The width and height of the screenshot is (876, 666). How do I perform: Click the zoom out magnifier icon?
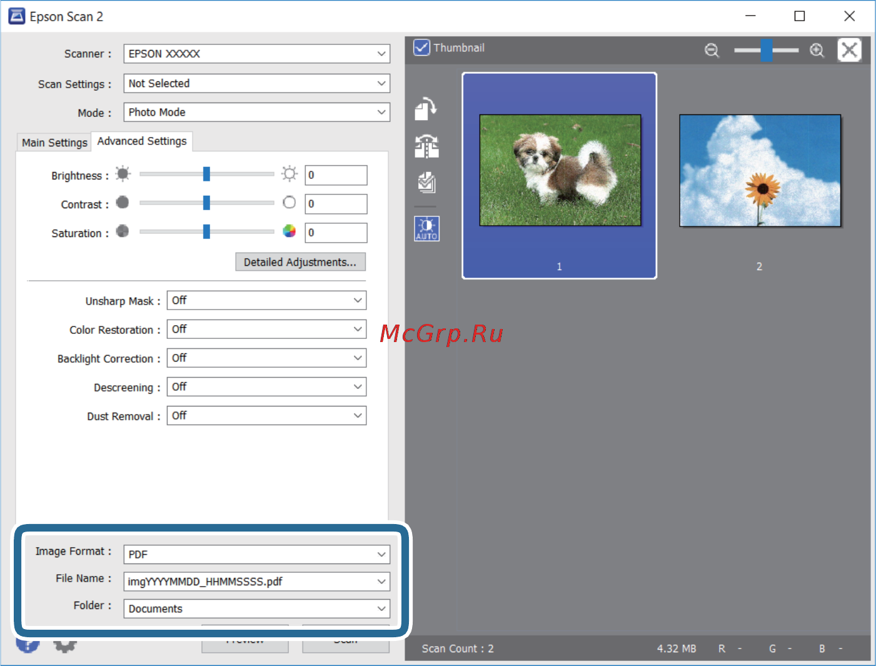[712, 50]
